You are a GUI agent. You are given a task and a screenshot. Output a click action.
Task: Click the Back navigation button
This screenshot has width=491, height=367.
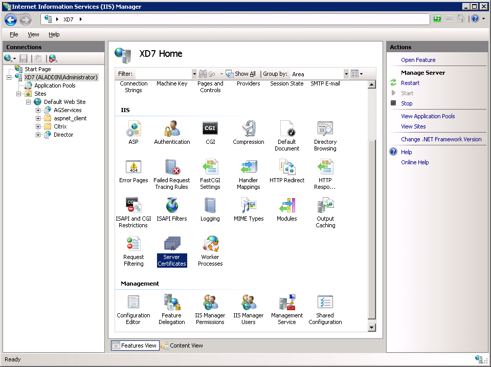click(11, 20)
